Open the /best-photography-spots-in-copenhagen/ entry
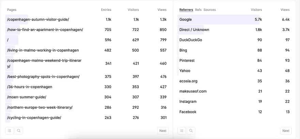Screen dimensions: 300x139 tap(43, 76)
